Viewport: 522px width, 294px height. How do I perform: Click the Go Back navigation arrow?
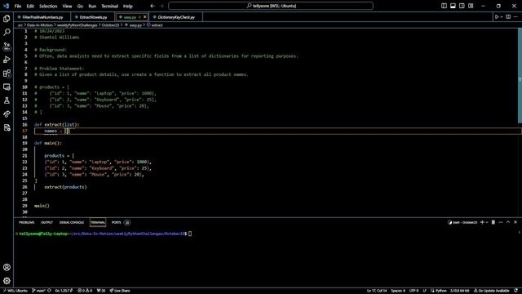pos(153,6)
